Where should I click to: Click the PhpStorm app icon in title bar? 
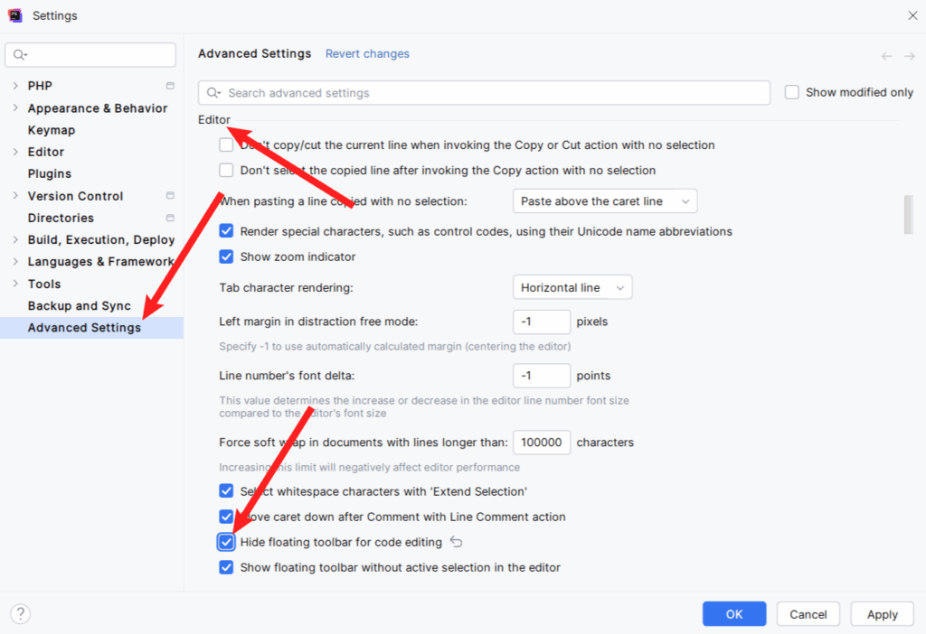(x=14, y=15)
